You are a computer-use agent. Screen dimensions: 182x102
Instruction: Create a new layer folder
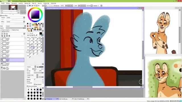point(7,34)
